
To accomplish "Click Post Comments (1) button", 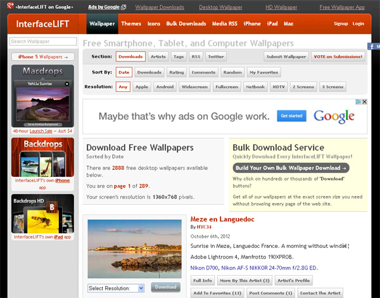I will pos(270,293).
